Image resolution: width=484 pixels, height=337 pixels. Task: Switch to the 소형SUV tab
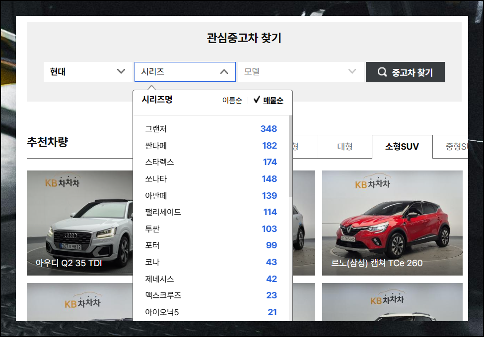402,147
